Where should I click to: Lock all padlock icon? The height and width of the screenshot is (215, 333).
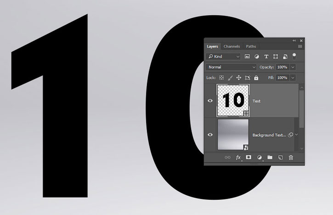[256, 78]
